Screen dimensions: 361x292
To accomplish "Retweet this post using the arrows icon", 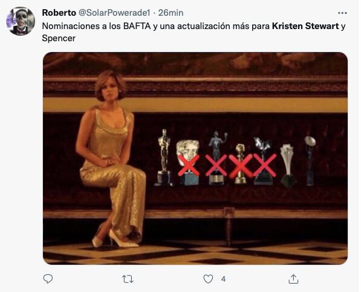I will 128,279.
